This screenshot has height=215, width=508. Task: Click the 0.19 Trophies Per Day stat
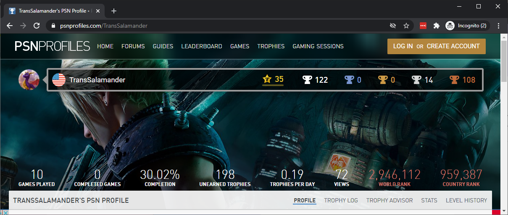pyautogui.click(x=292, y=178)
